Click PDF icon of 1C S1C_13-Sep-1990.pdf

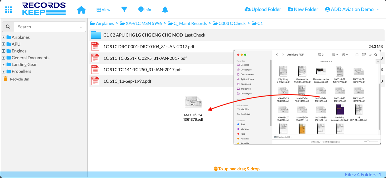click(95, 81)
